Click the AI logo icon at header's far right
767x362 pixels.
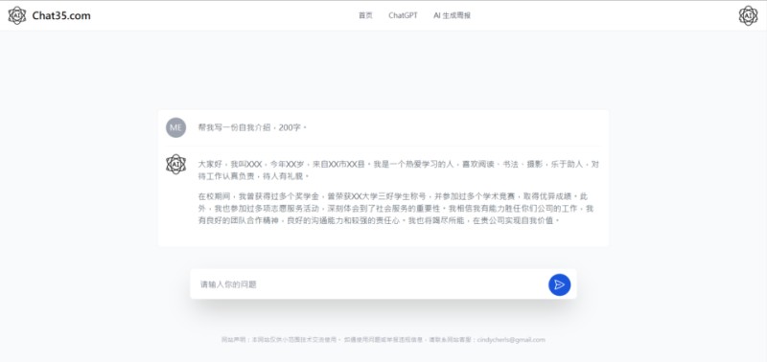748,15
